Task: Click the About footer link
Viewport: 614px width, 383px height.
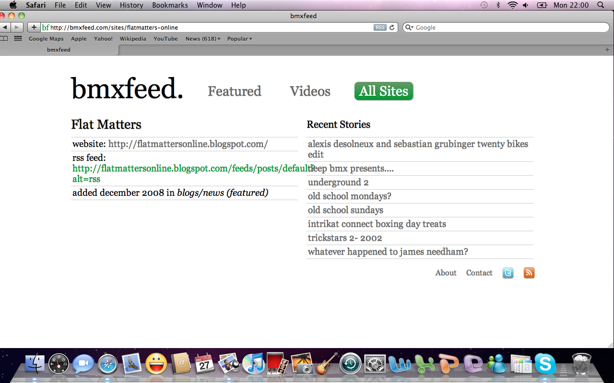Action: click(446, 273)
